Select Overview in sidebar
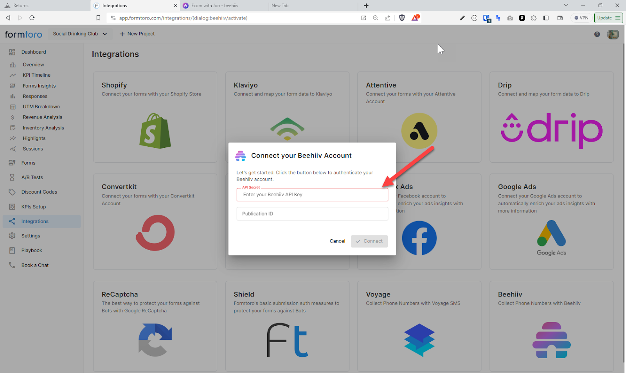This screenshot has width=626, height=373. point(33,65)
